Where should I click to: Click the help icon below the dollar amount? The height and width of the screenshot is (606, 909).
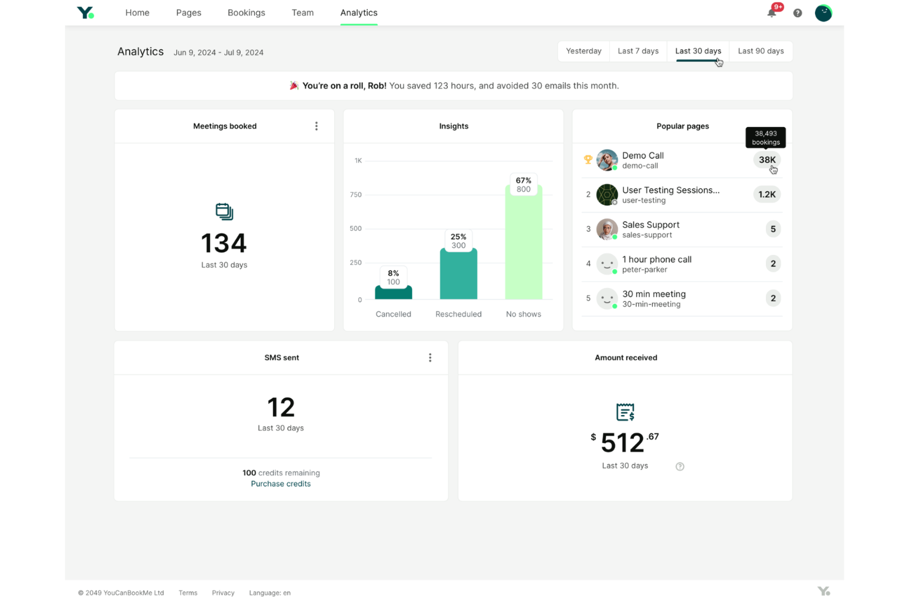680,467
